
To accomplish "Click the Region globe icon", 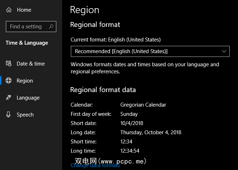I will coord(9,81).
